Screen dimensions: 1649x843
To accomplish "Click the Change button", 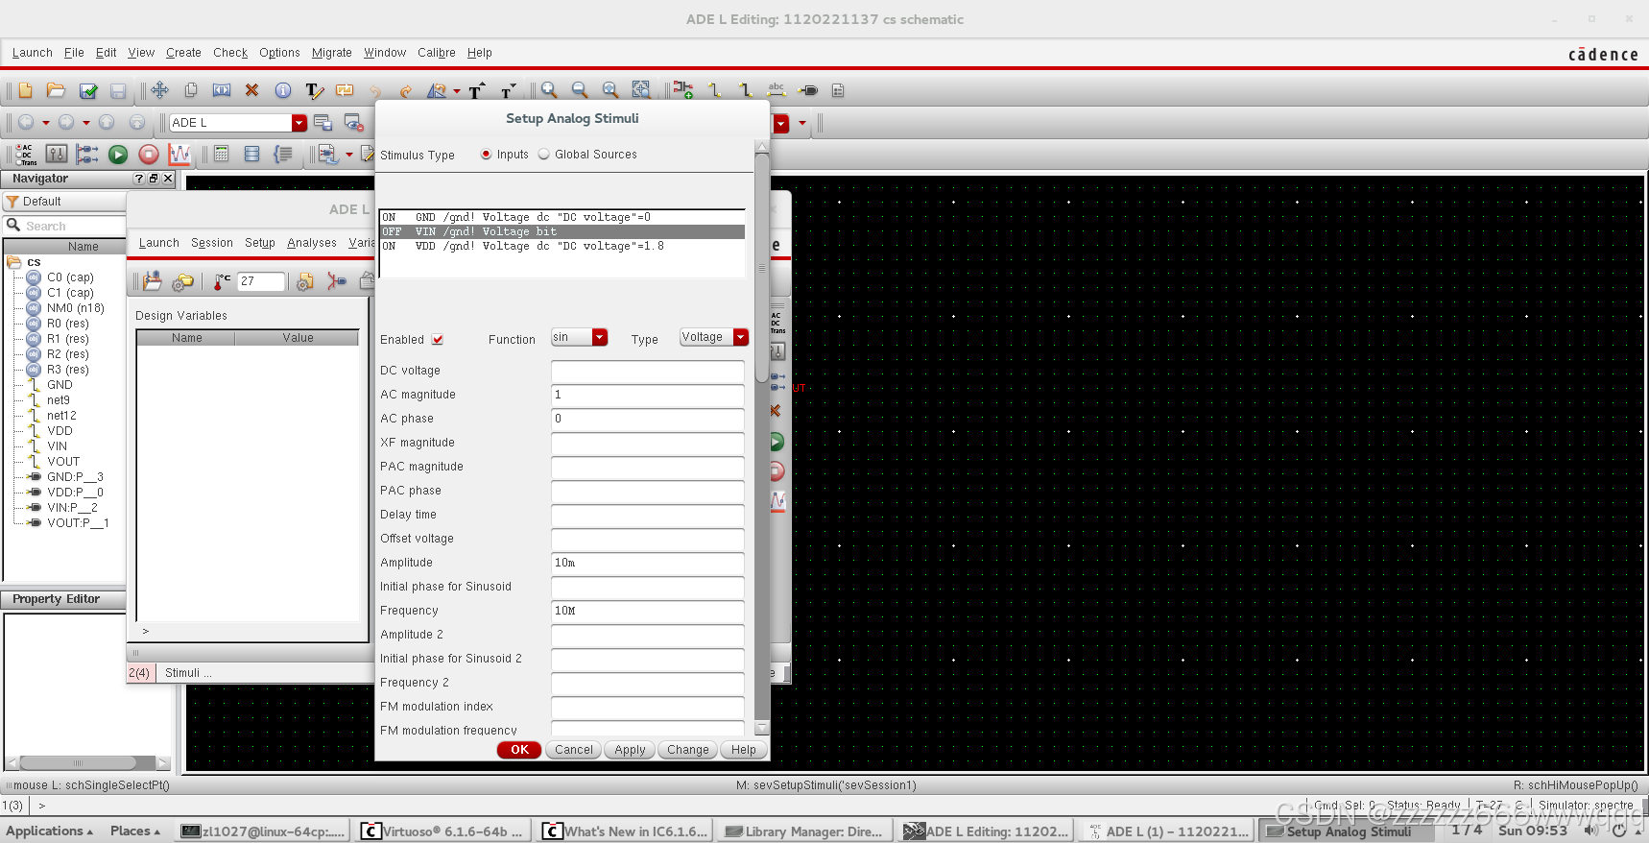I will coord(688,750).
